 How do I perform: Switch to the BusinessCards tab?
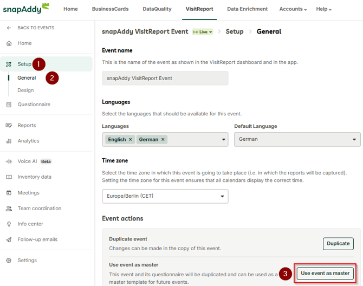[110, 9]
